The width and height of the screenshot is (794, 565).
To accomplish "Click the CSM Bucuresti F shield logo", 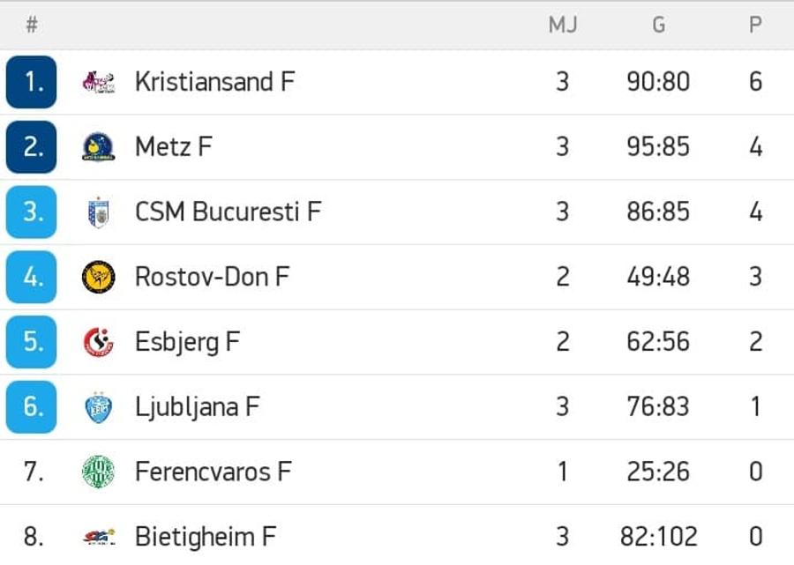I will tap(98, 212).
